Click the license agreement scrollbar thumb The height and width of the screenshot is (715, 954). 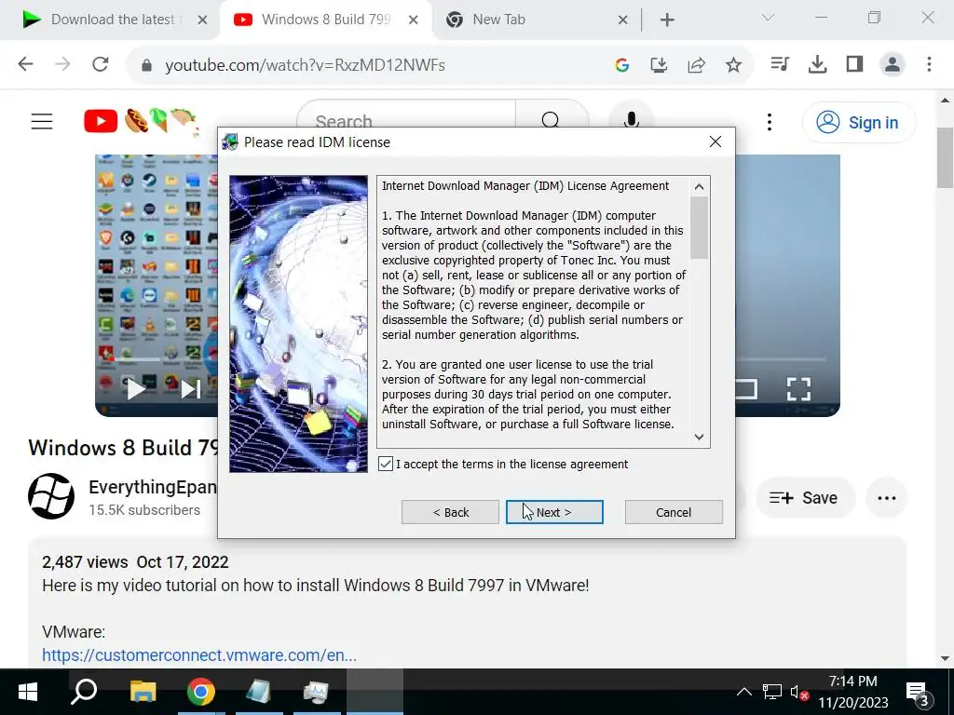[699, 228]
